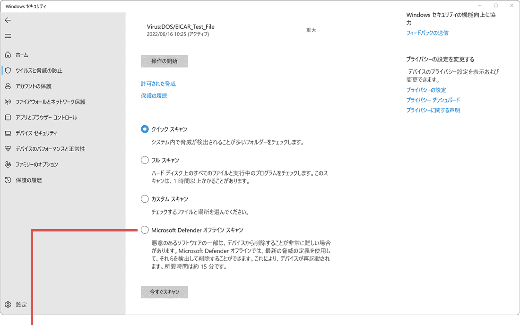The width and height of the screenshot is (520, 325).
Task: Open プライバシーに関する声明 link
Action: [433, 110]
